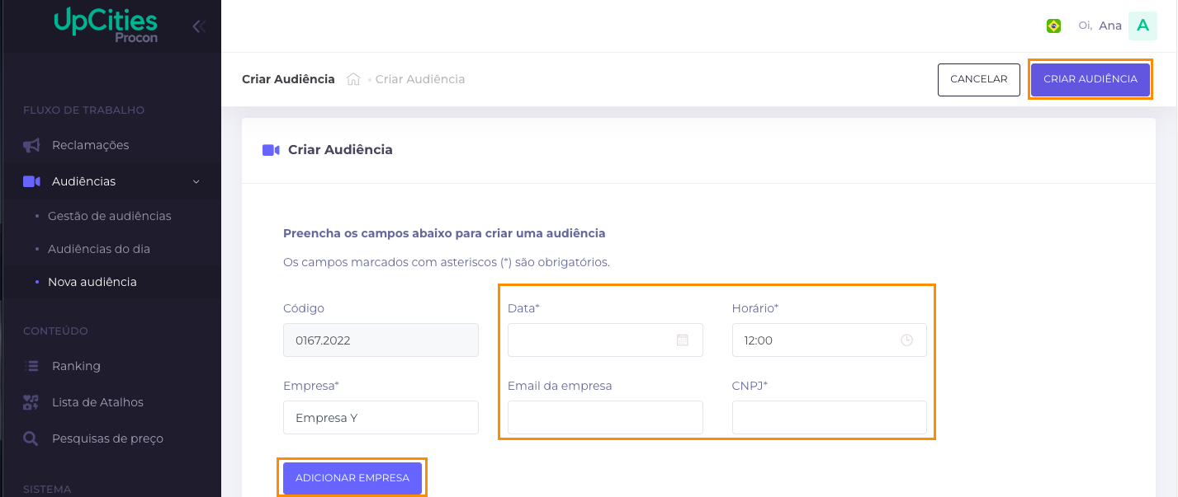1178x497 pixels.
Task: Select Nova audiência submenu item
Action: (x=92, y=282)
